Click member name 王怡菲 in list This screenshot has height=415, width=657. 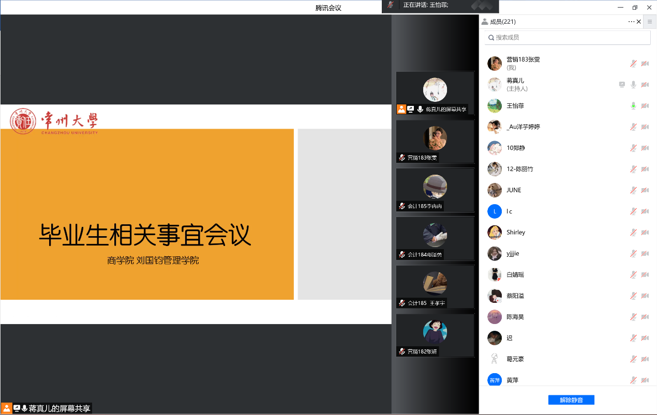(x=515, y=106)
